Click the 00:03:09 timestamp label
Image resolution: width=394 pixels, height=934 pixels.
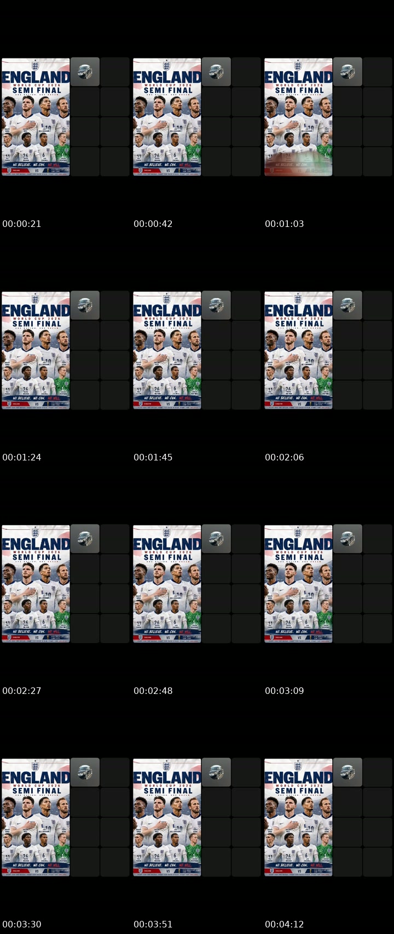(x=285, y=691)
